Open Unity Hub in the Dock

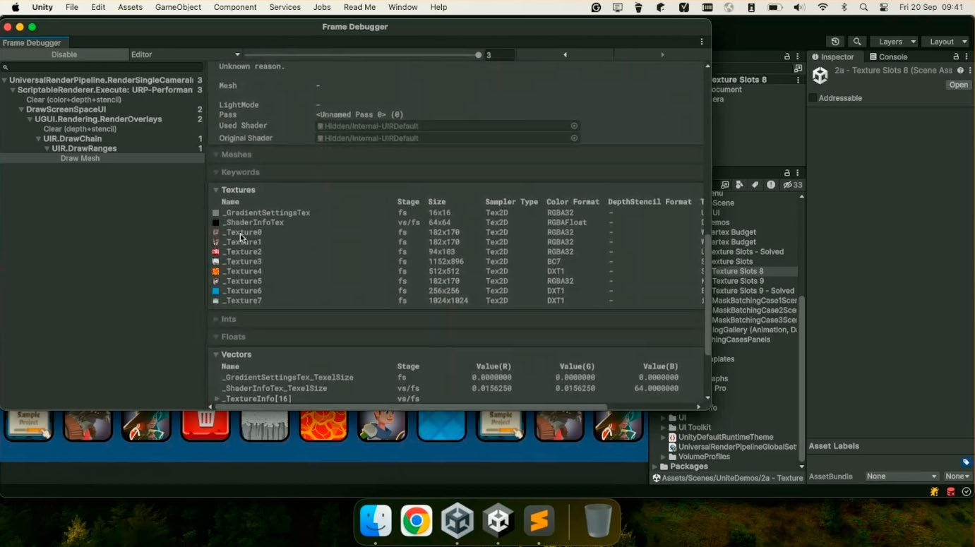[x=457, y=522]
